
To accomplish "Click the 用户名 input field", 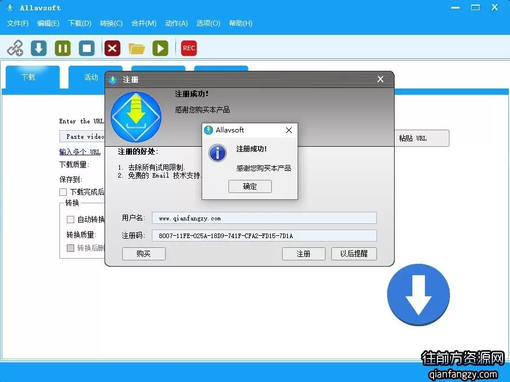I will coord(264,218).
